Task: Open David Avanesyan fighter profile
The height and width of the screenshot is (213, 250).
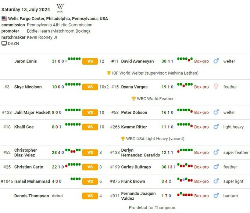Action: (137, 61)
